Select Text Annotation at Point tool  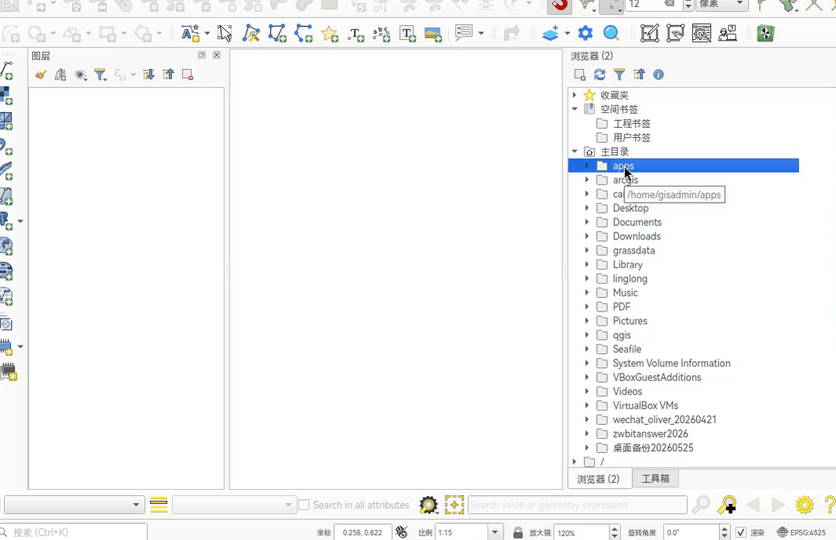(356, 35)
